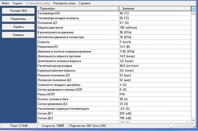The image size is (198, 131).
Task: Click the Значение column header
Action: 155,8
